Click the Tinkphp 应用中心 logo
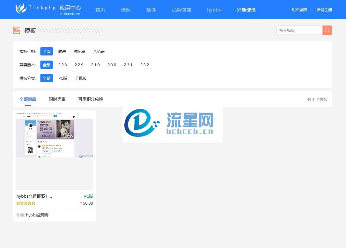Screen dimensions: 346x248 [48, 9]
